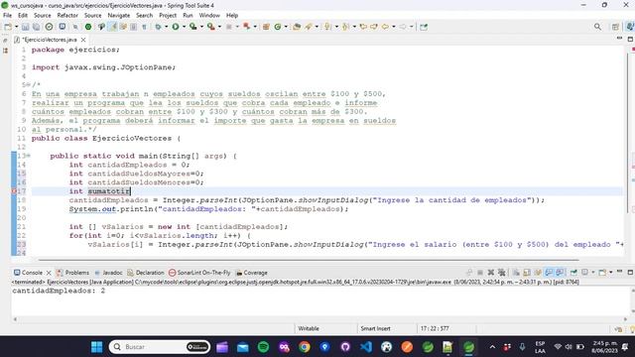The width and height of the screenshot is (635, 357).
Task: Open the Window menu
Action: click(209, 16)
